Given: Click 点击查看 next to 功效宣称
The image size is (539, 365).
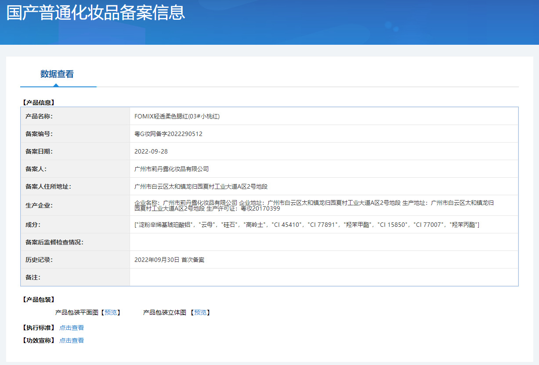Looking at the screenshot, I should tap(72, 340).
